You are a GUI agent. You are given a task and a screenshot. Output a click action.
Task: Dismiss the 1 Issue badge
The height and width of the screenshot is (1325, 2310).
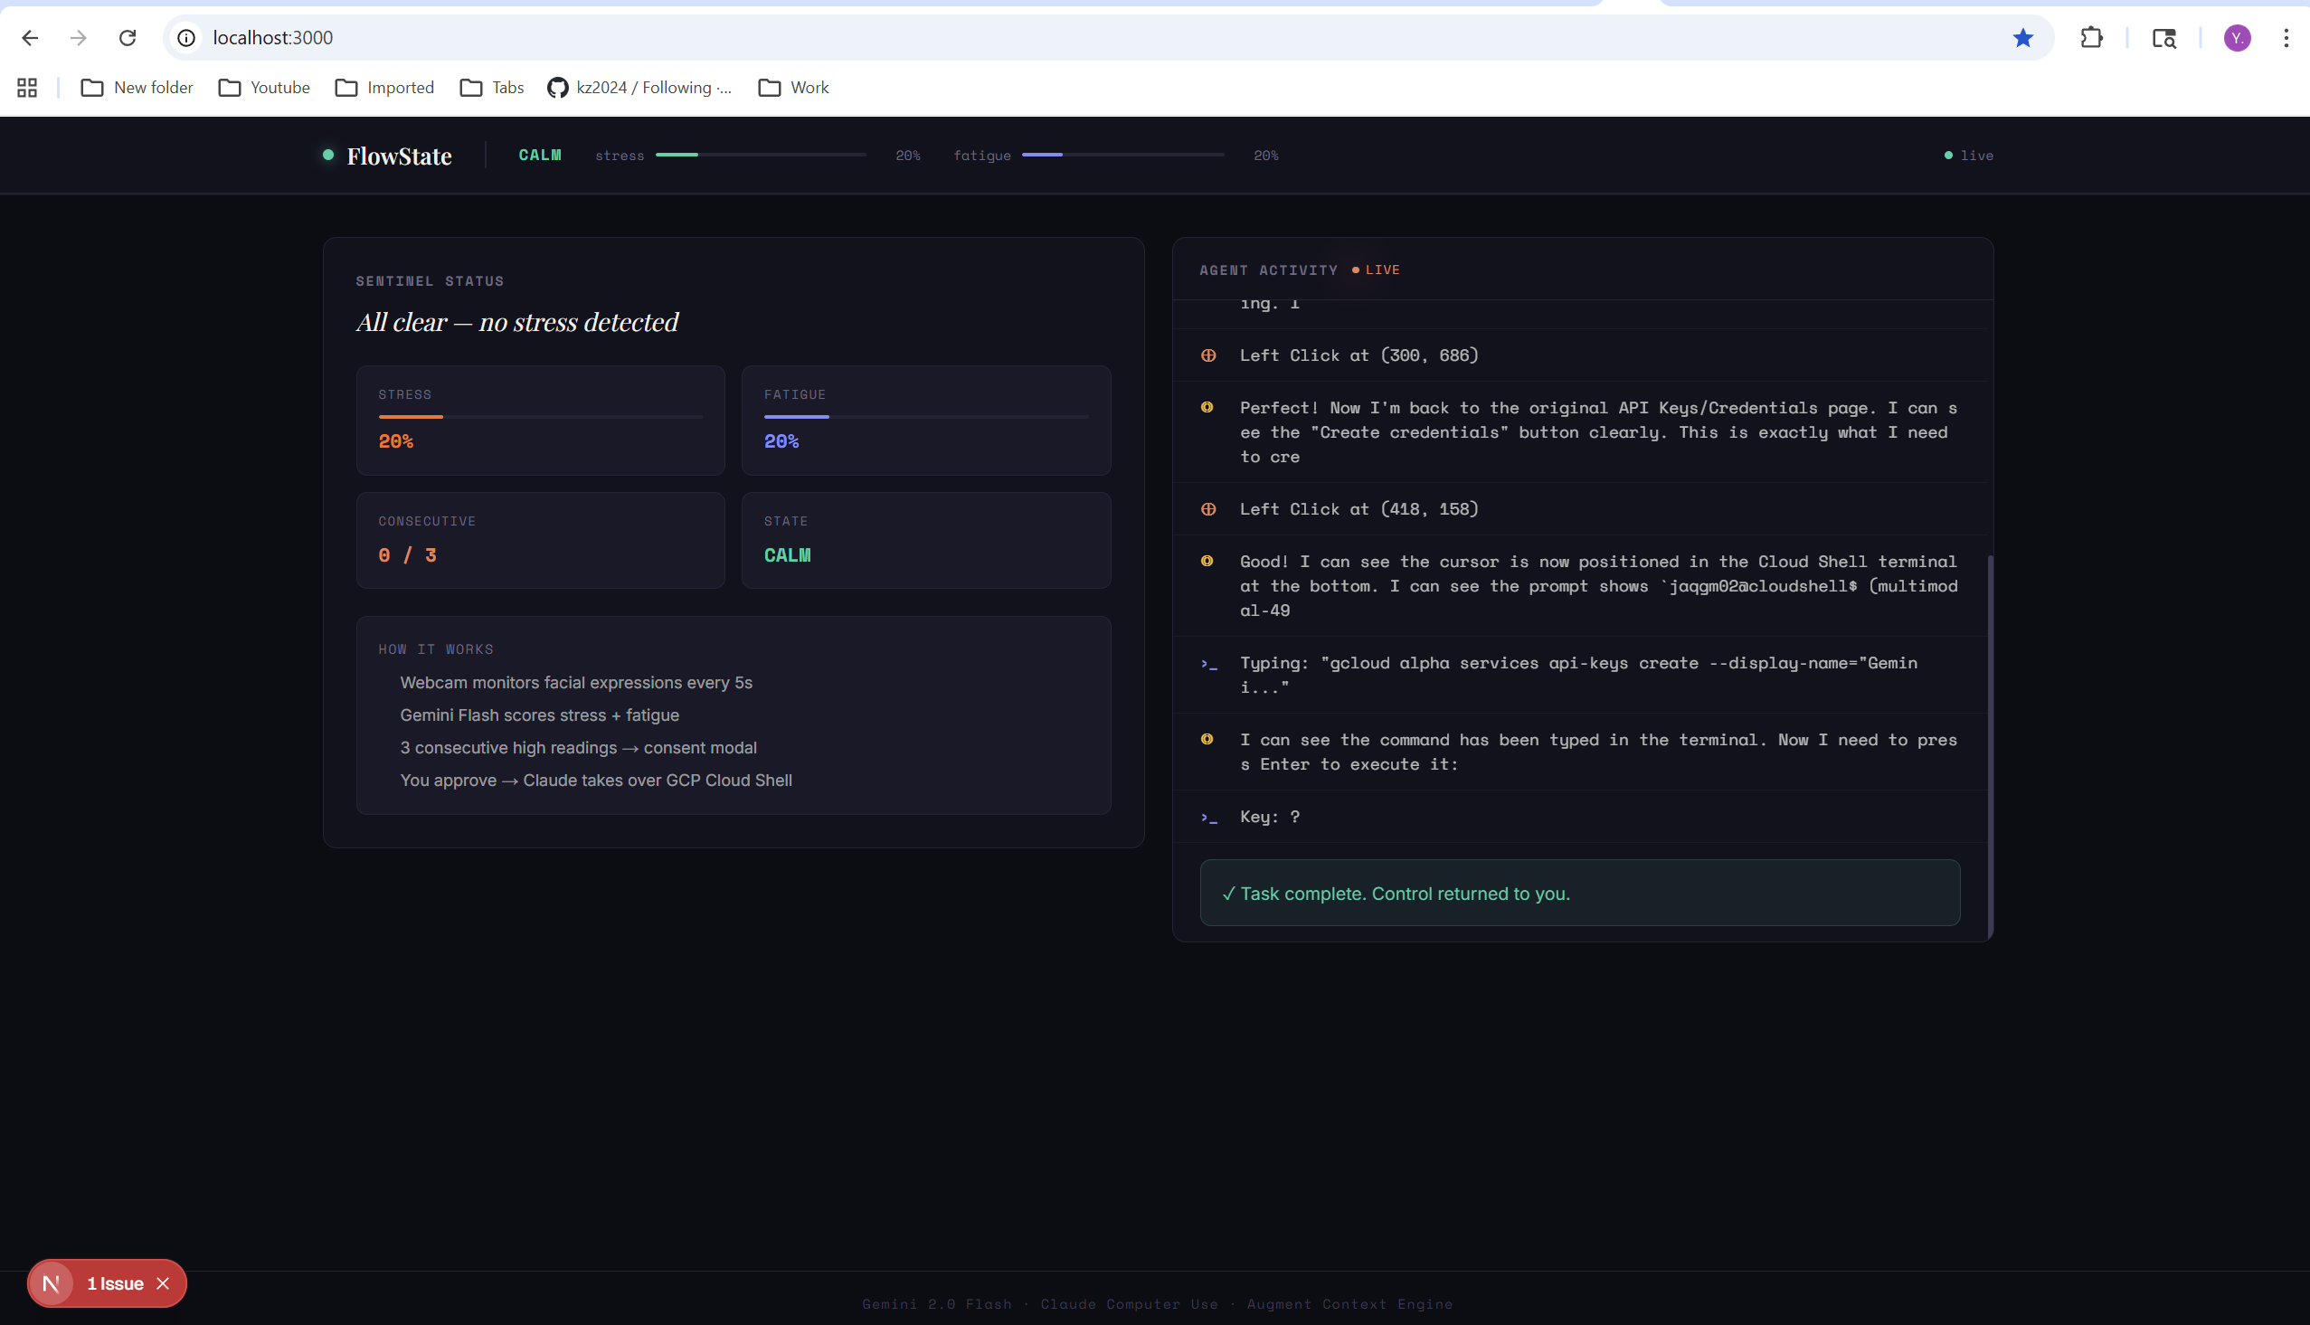click(163, 1283)
